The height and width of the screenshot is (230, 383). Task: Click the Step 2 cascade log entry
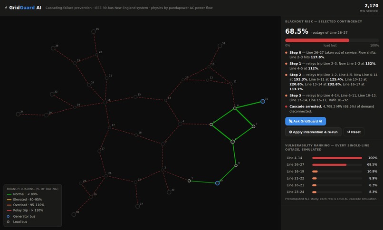[x=332, y=82]
